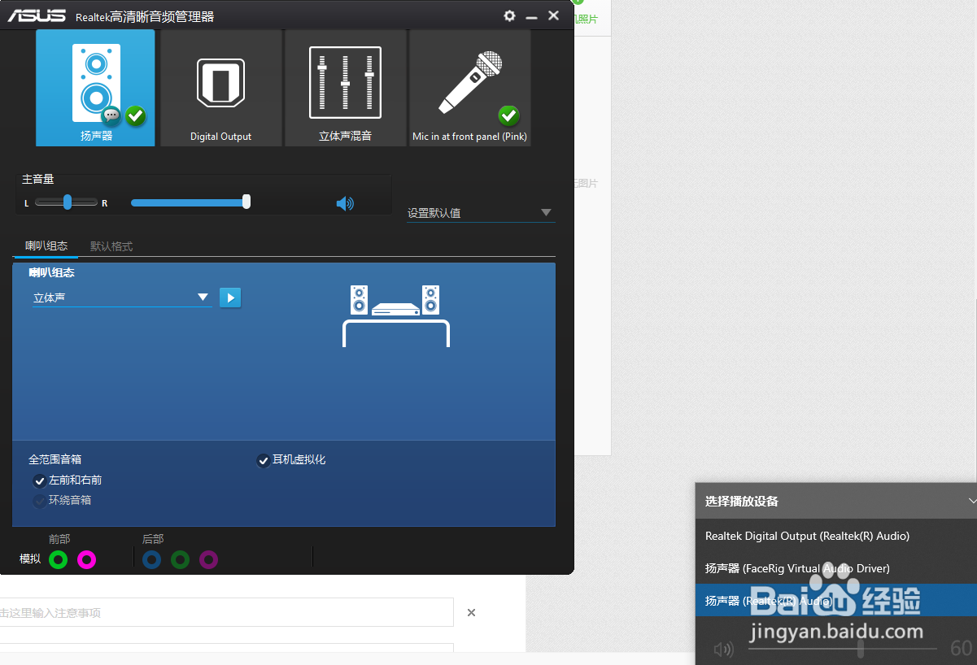The image size is (977, 665).
Task: Click blue rear analog jack
Action: click(151, 559)
